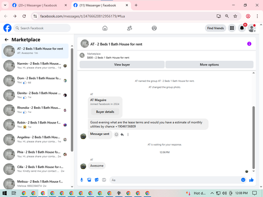Send a thumbs up like
This screenshot has width=263, height=197.
[251, 180]
